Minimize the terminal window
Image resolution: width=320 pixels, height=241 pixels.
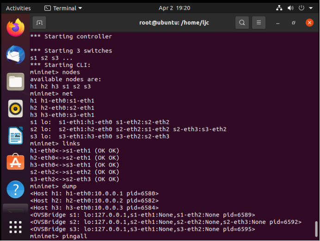277,23
